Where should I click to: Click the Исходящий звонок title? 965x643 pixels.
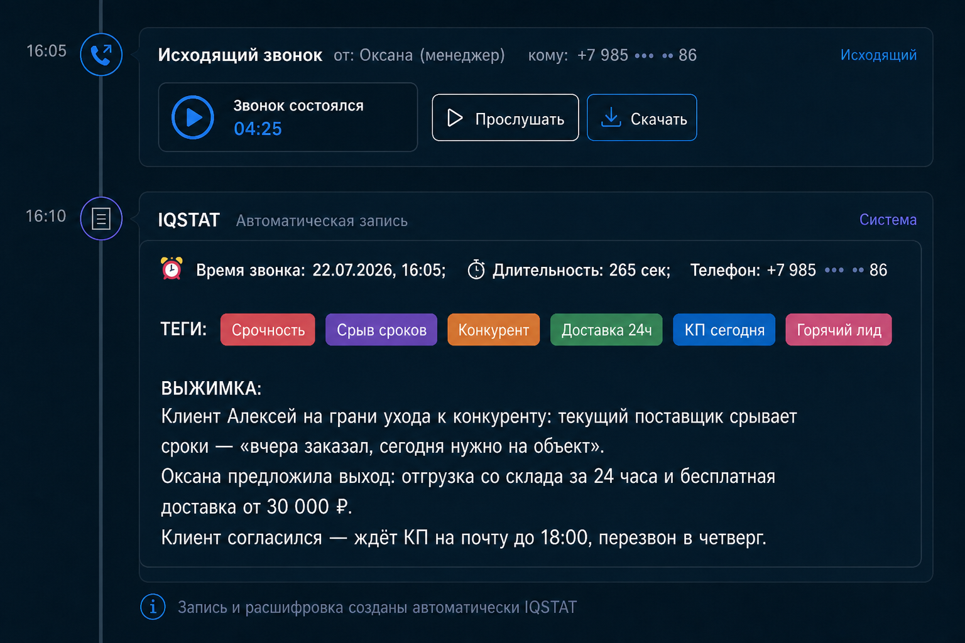(x=240, y=55)
